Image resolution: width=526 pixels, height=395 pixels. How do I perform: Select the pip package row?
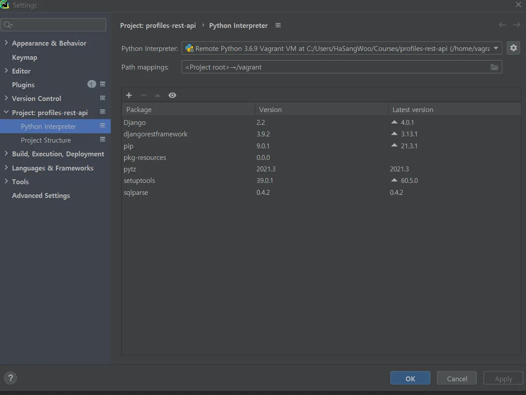[321, 146]
